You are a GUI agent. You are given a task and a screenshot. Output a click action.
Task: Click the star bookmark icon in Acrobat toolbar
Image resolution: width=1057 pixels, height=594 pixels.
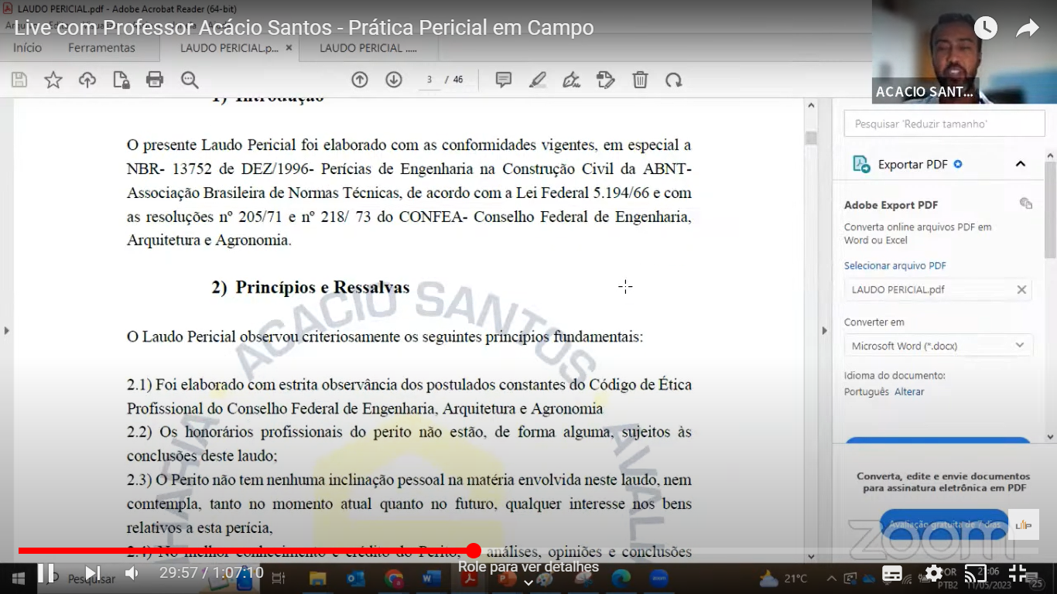53,80
